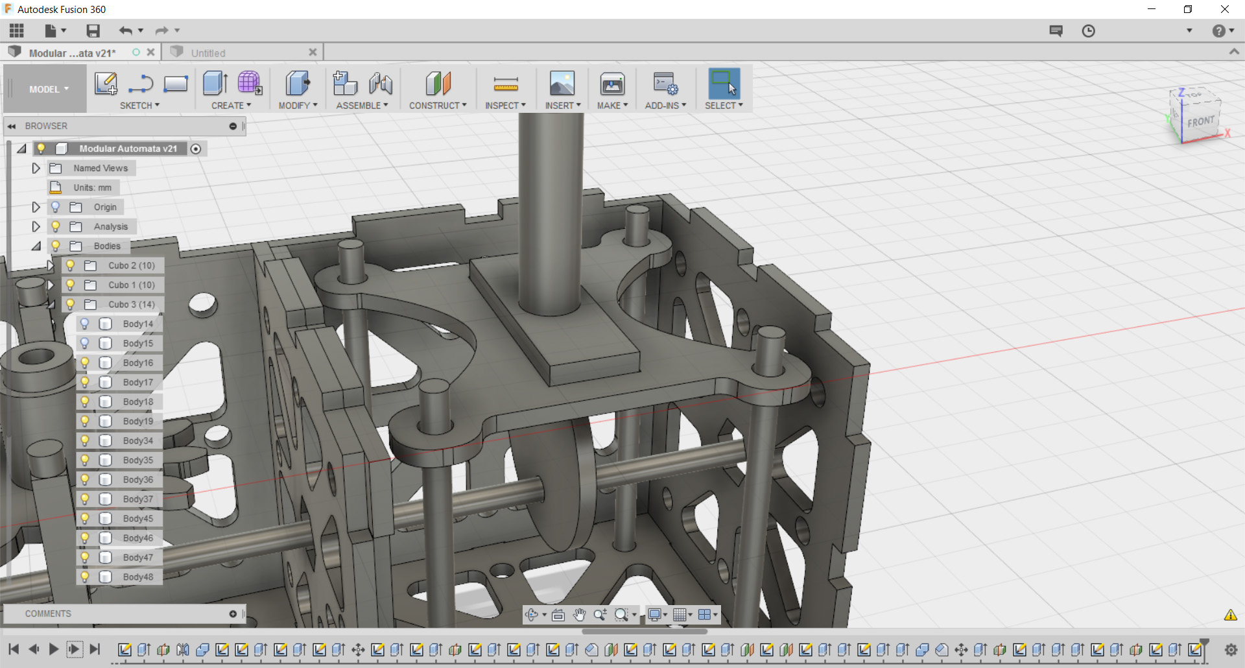The height and width of the screenshot is (668, 1245).
Task: Click the Redo arrow
Action: (x=161, y=30)
